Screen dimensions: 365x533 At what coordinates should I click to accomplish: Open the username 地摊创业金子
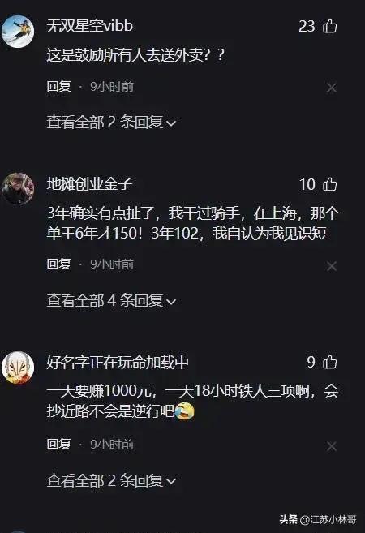[x=89, y=184]
